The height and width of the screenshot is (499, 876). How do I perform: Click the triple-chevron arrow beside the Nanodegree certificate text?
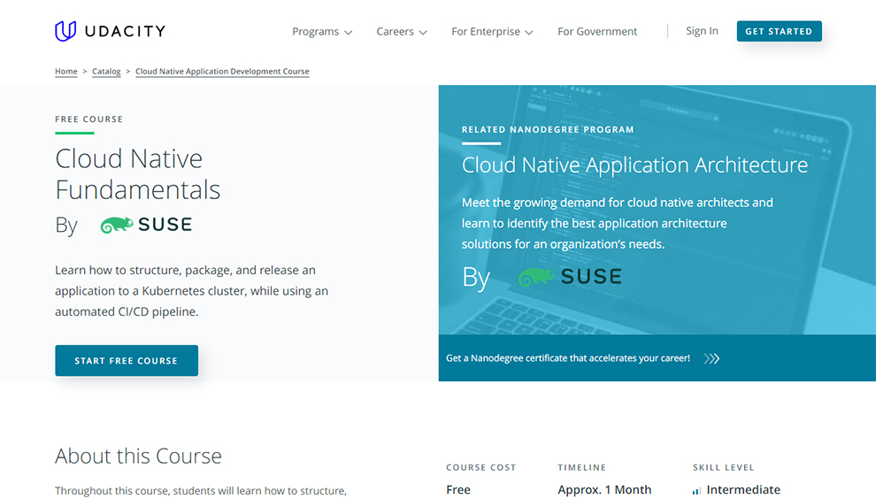711,358
